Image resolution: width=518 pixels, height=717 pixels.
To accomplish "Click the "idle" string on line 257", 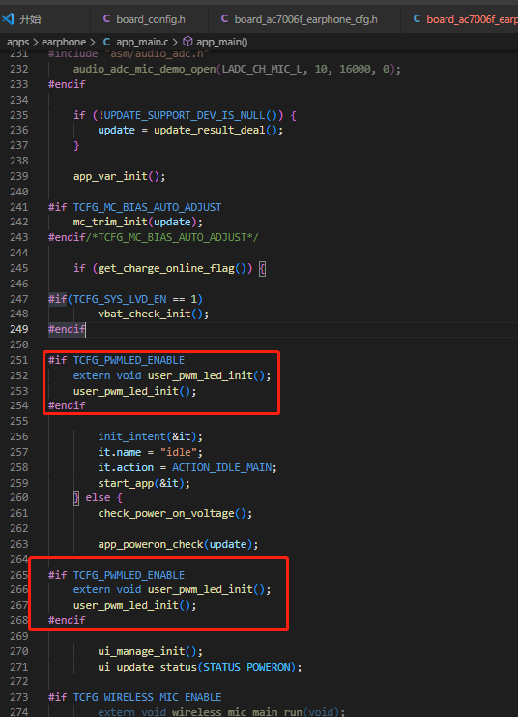I will point(178,452).
